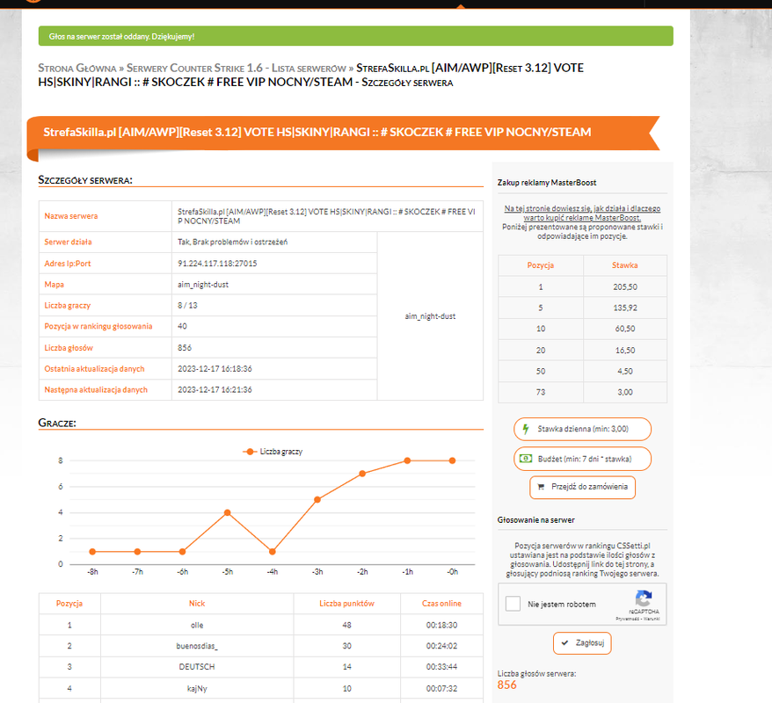
Task: Click the lightning bolt icon in daily rate field
Action: pyautogui.click(x=526, y=429)
